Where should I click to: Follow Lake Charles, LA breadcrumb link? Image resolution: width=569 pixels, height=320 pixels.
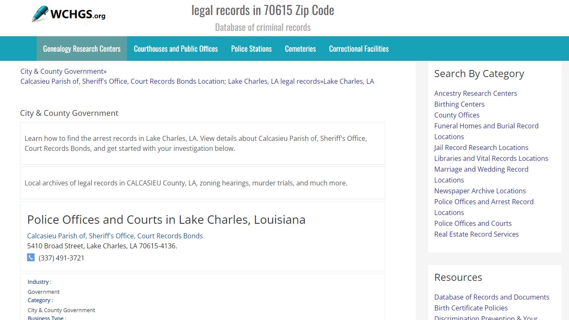tap(349, 81)
